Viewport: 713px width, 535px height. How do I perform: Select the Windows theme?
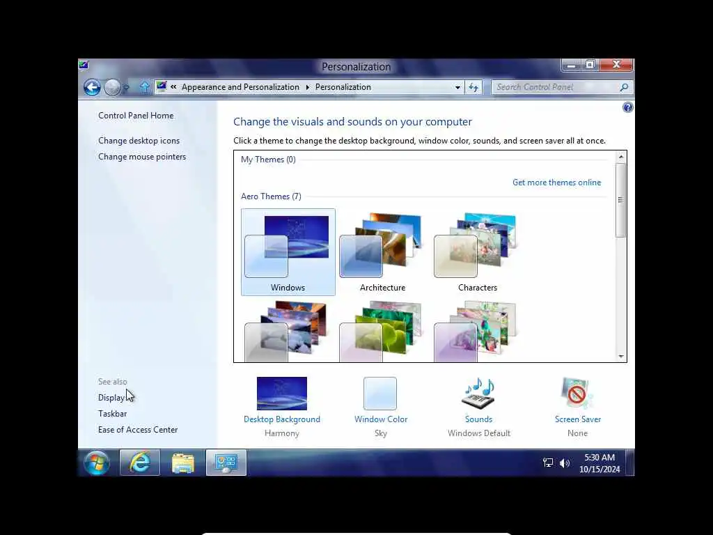288,252
